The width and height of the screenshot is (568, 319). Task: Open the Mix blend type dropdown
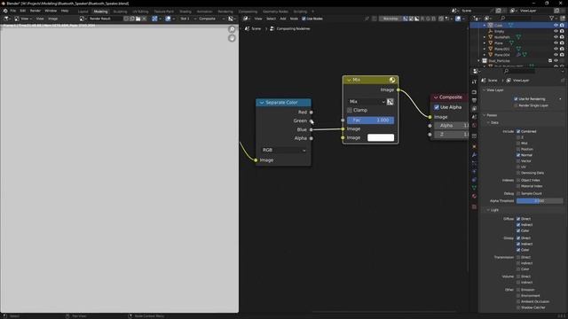pos(366,102)
